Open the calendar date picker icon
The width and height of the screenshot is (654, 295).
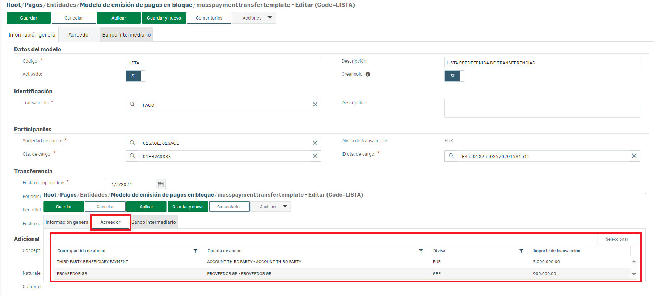161,185
